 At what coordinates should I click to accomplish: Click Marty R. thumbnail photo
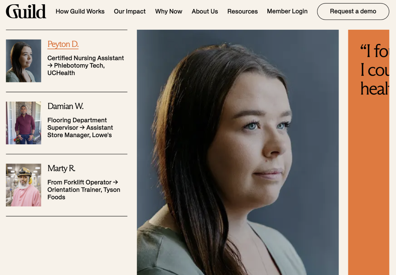(24, 185)
